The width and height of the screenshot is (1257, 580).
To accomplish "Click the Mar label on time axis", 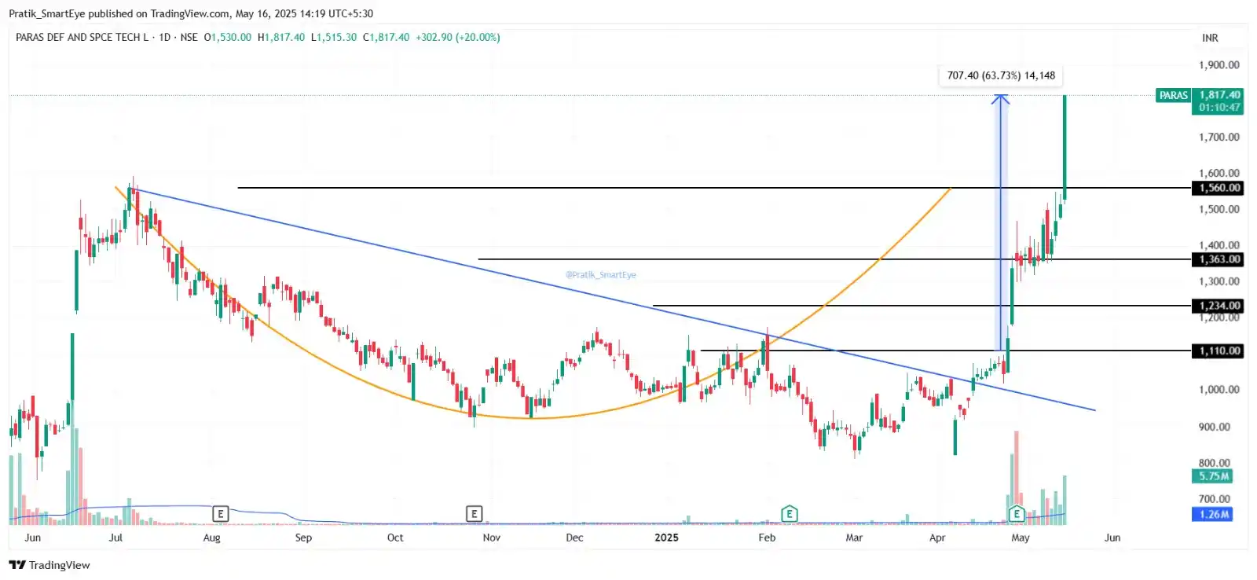I will point(854,538).
